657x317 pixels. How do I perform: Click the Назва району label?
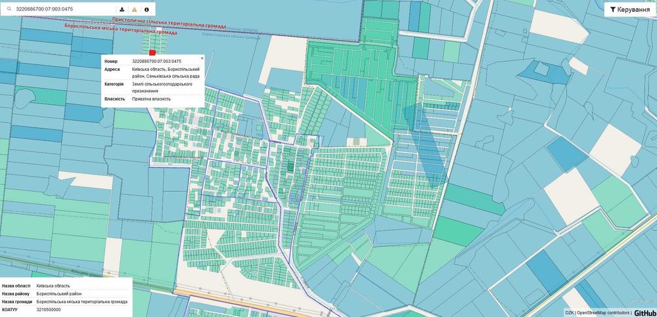click(x=16, y=294)
